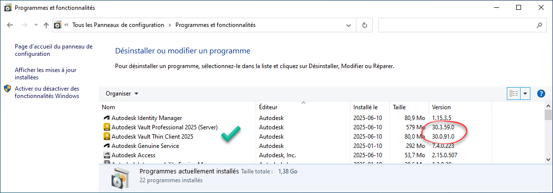Click the change view icon button
Viewport: 553px width, 193px height.
pyautogui.click(x=514, y=94)
